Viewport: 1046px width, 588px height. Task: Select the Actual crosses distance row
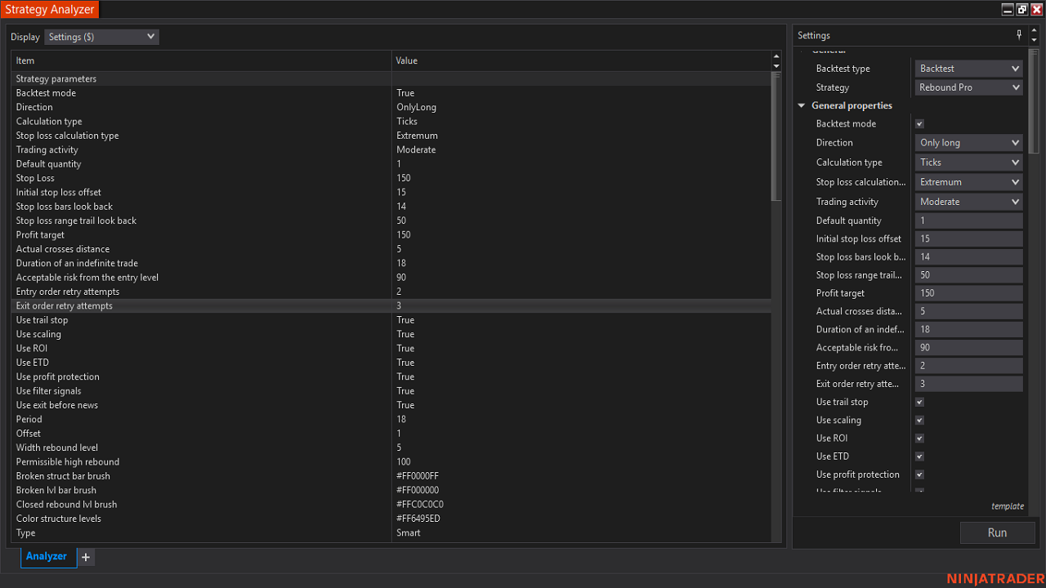point(391,249)
